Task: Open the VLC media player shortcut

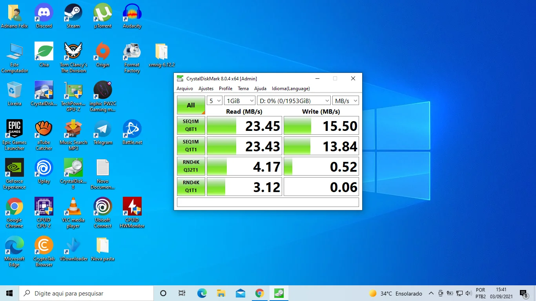Action: [73, 207]
